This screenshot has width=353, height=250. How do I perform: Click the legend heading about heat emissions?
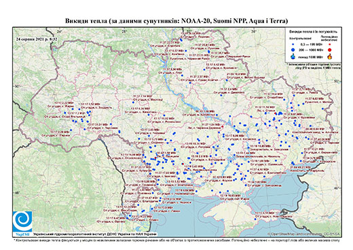point(314,31)
